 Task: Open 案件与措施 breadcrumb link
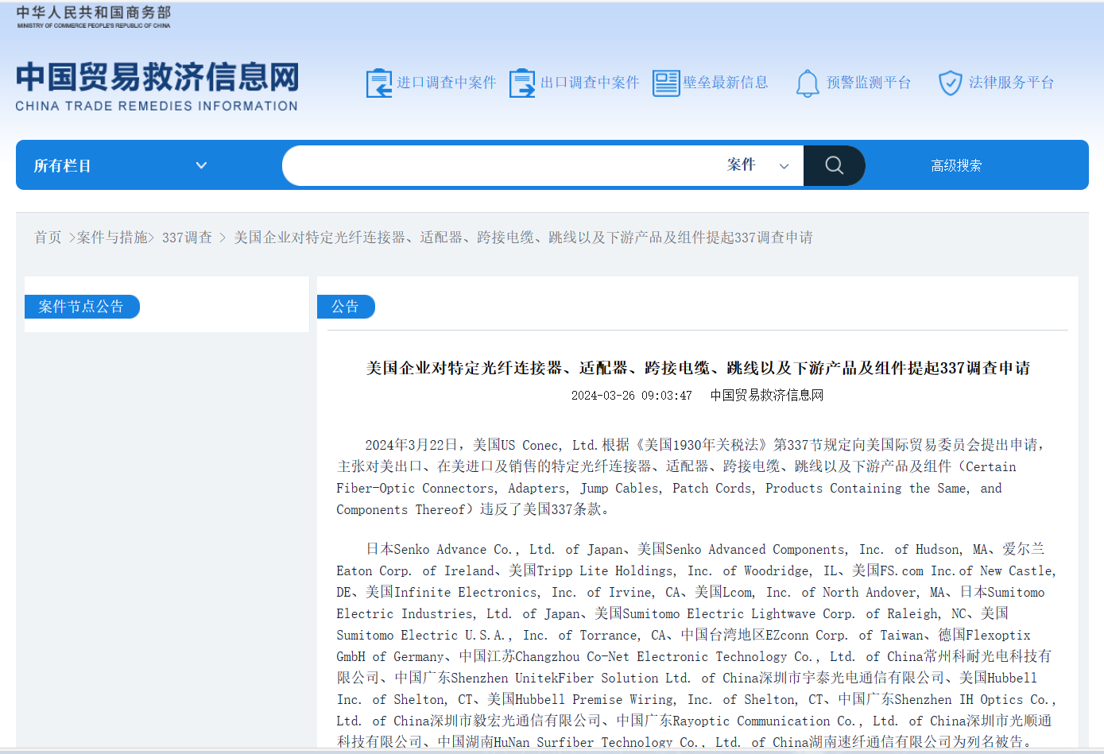[x=112, y=238]
